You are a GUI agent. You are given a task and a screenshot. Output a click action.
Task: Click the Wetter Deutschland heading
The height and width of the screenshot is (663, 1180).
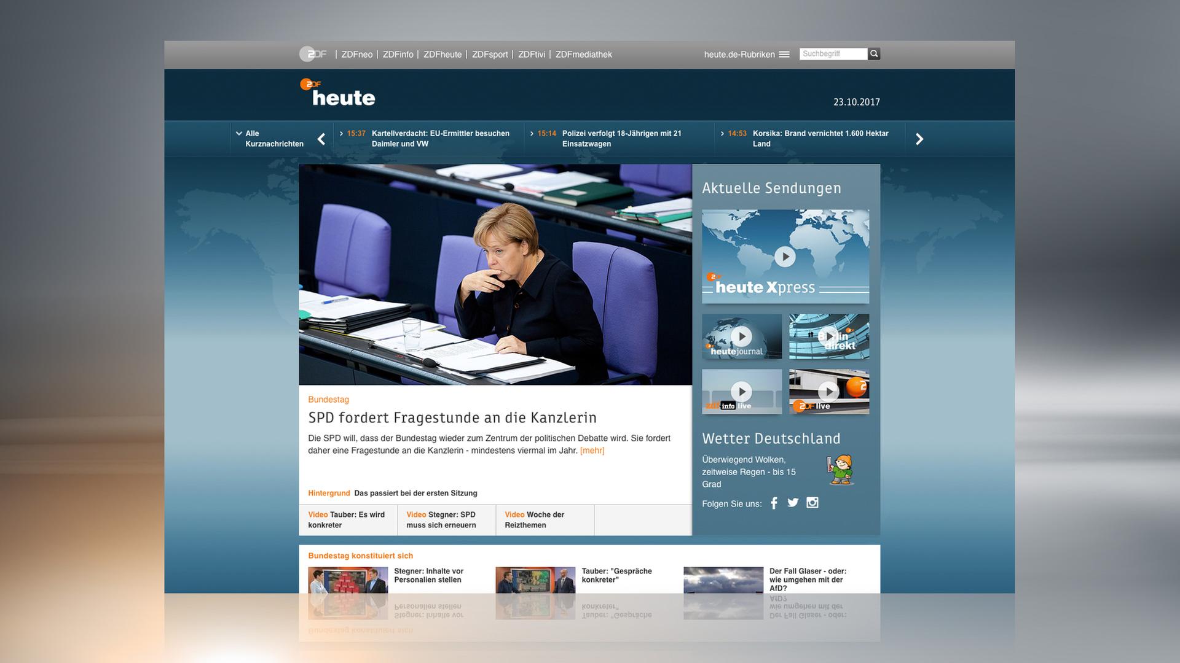click(x=771, y=439)
